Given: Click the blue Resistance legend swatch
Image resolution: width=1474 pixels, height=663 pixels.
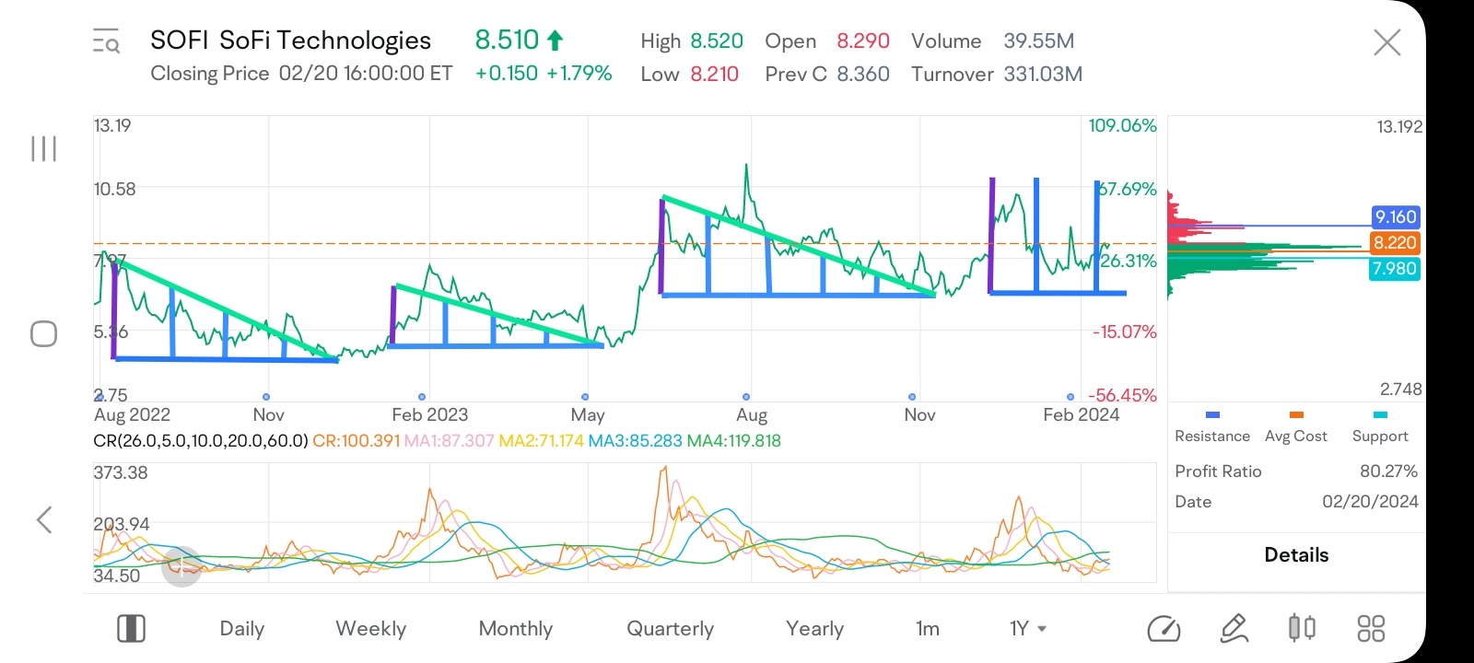Looking at the screenshot, I should [1212, 415].
